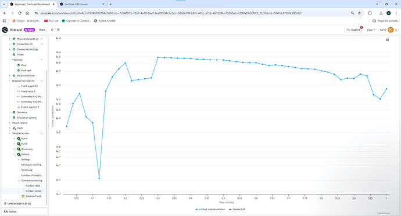Screen dimensions: 401x216
Task: Collapse the Contact monitoring node
Action: click(x=19, y=181)
